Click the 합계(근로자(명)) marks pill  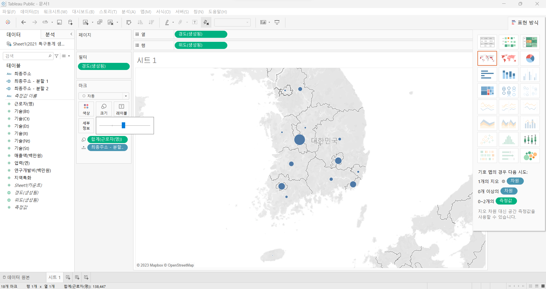click(107, 139)
